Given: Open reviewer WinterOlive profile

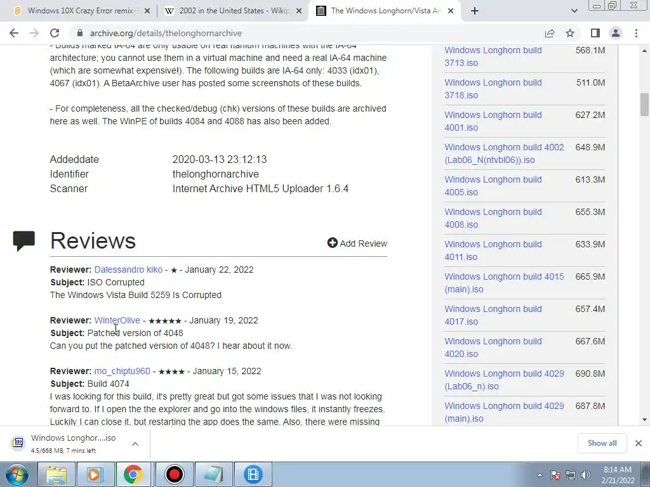Looking at the screenshot, I should point(117,320).
